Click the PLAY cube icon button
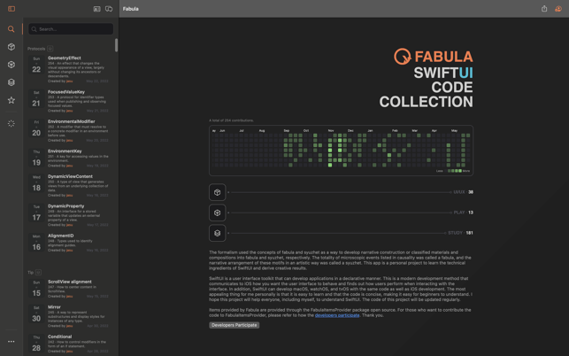The height and width of the screenshot is (356, 569). point(218,213)
